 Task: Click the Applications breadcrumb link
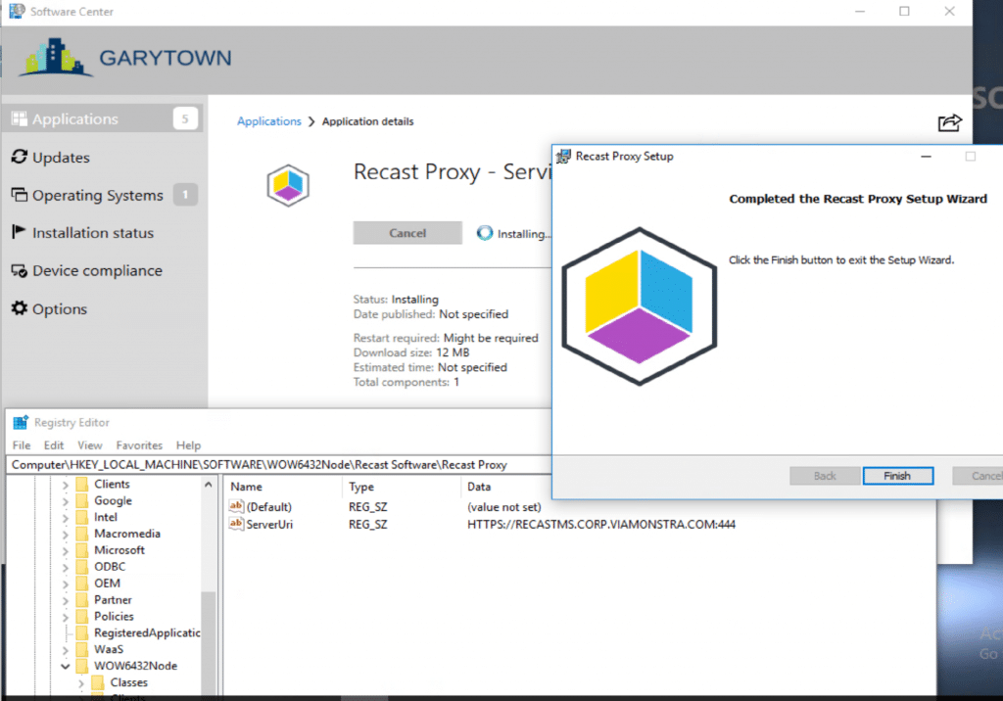click(269, 121)
